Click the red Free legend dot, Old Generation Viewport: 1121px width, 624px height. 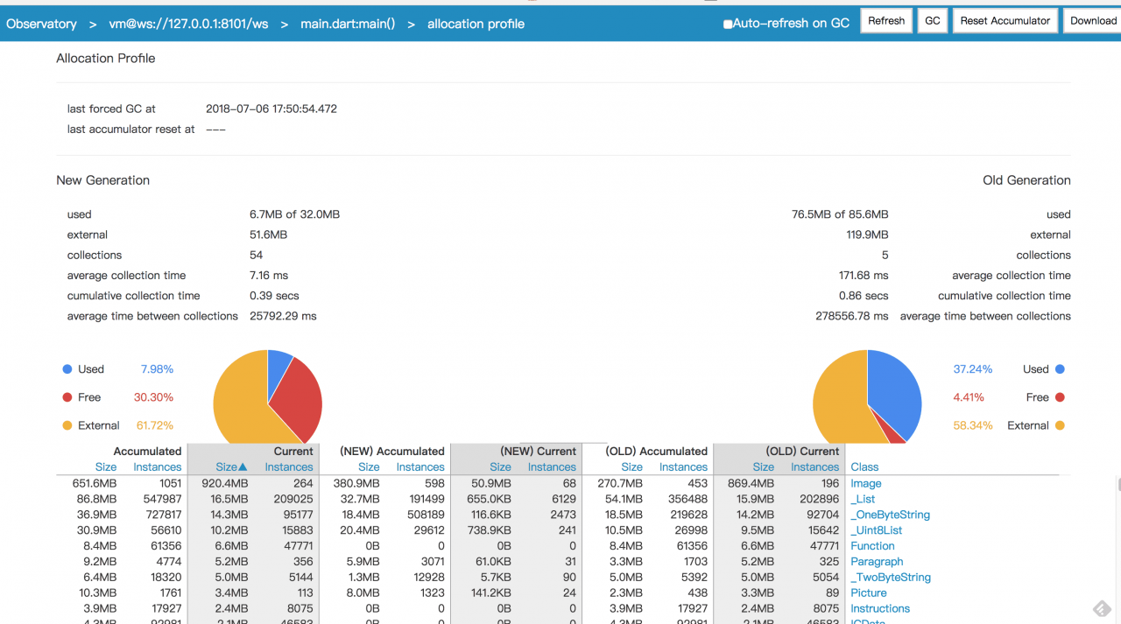click(1060, 397)
